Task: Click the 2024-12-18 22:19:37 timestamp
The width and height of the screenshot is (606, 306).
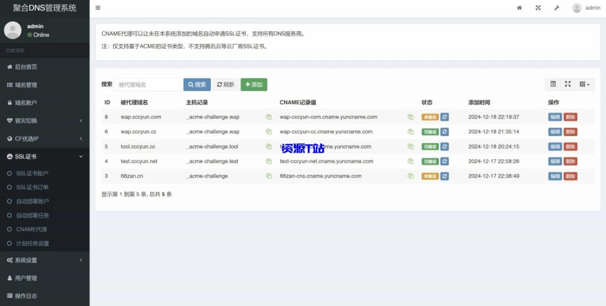Action: tap(494, 117)
